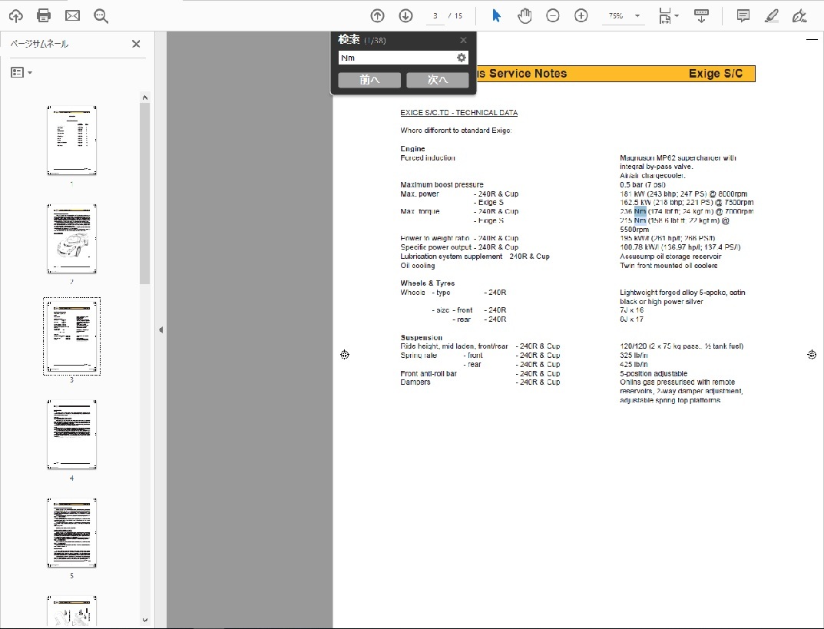
Task: Select the page 4 thumbnail
Action: (x=71, y=434)
